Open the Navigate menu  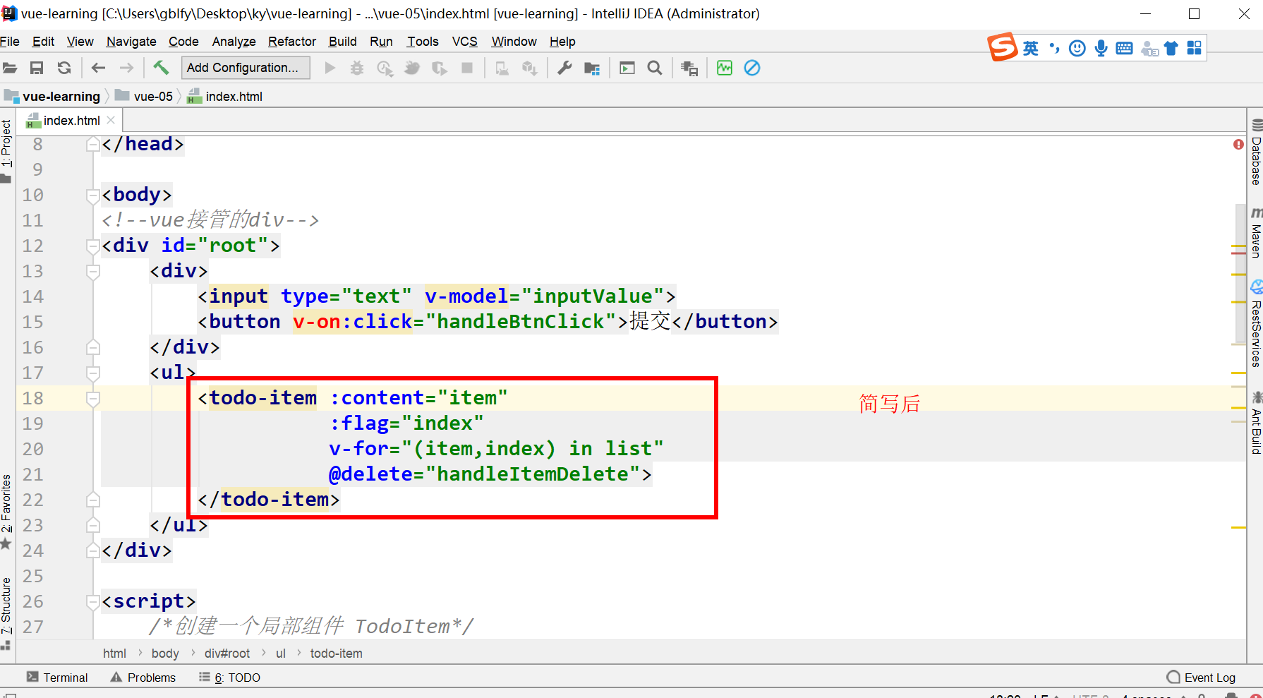point(131,42)
